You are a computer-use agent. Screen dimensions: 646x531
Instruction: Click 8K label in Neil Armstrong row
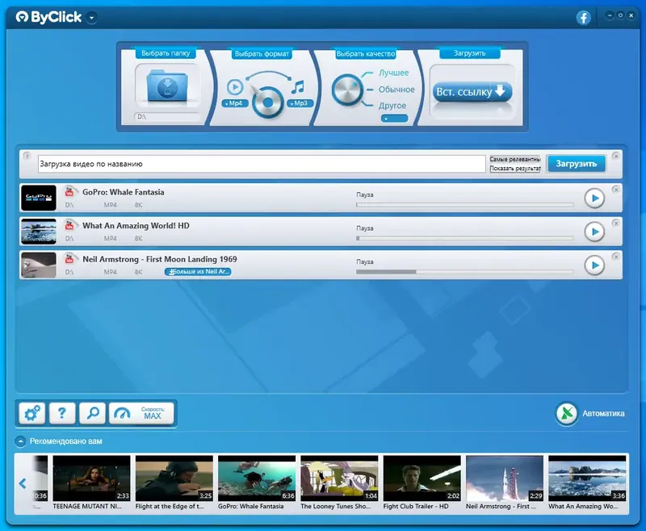(138, 272)
